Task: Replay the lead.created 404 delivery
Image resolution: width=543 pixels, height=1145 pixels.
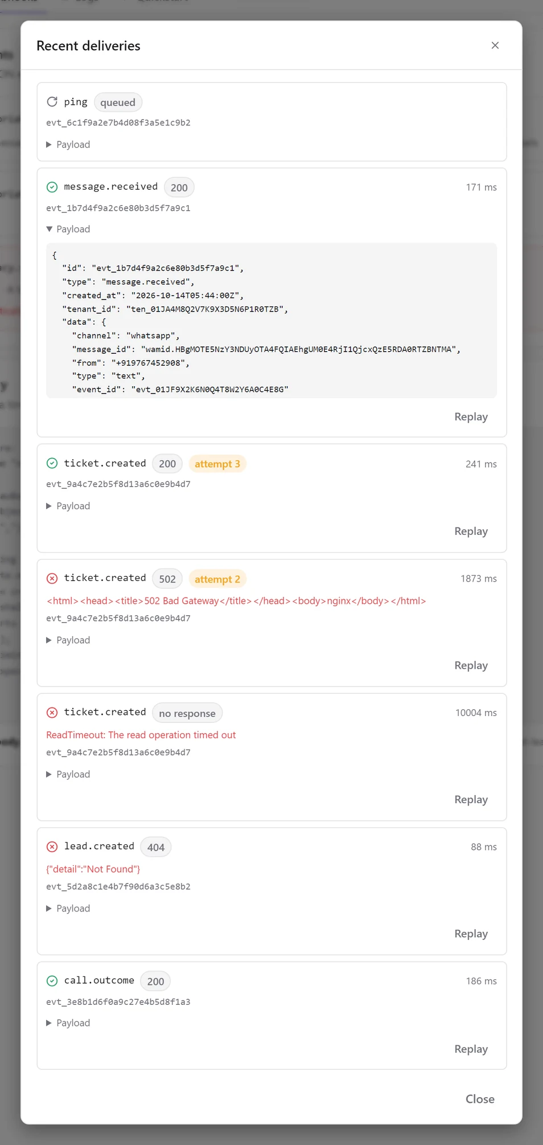Action: pyautogui.click(x=471, y=934)
